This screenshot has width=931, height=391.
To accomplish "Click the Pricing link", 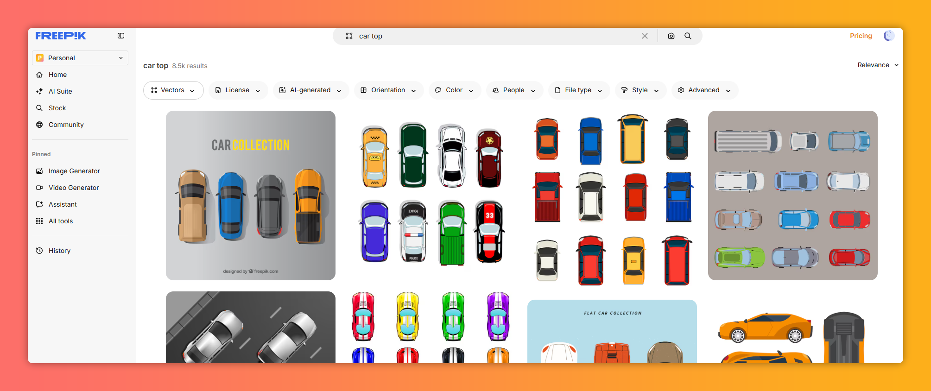I will pos(861,36).
